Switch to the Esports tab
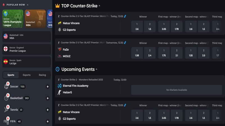The image size is (225, 126). (26, 75)
